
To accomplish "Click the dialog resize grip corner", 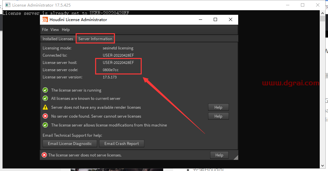I will coord(236,158).
